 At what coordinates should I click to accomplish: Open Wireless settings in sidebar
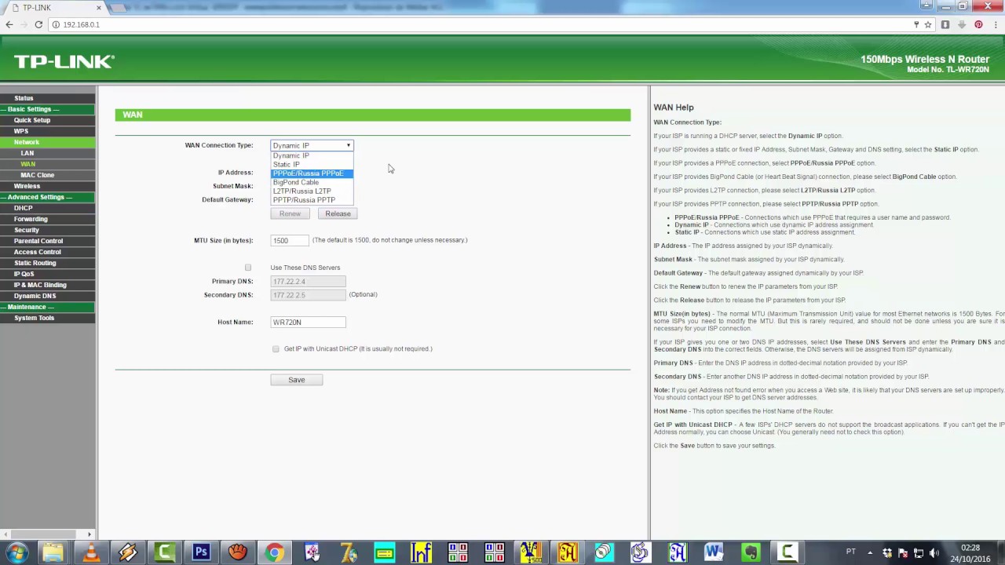pyautogui.click(x=27, y=186)
